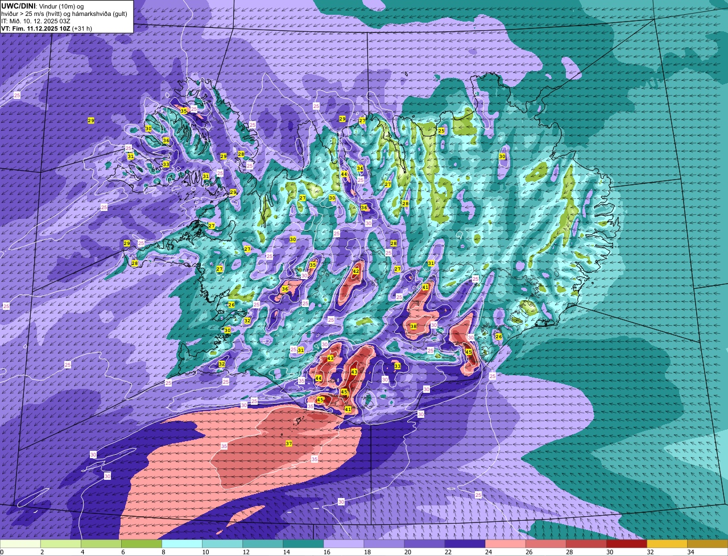Click the legend tick label 8
This screenshot has height=556, width=728.
pos(163,552)
